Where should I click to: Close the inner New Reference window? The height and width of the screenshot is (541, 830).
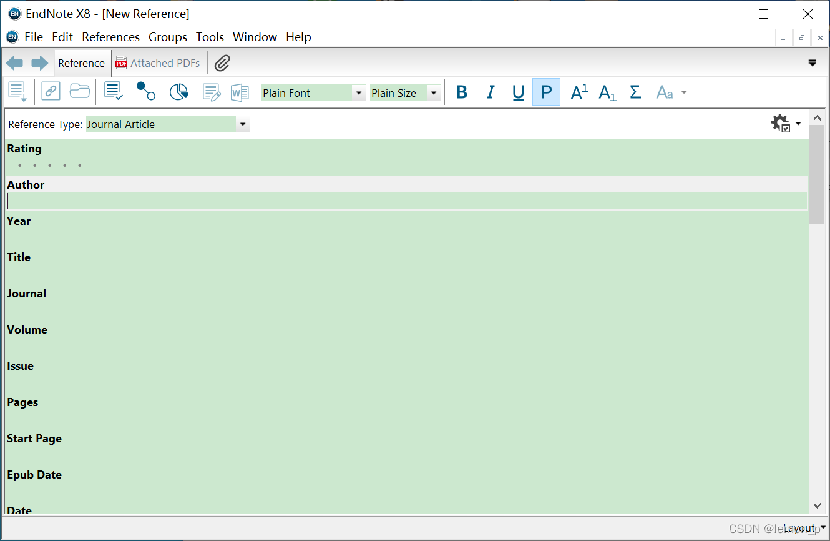pyautogui.click(x=820, y=37)
